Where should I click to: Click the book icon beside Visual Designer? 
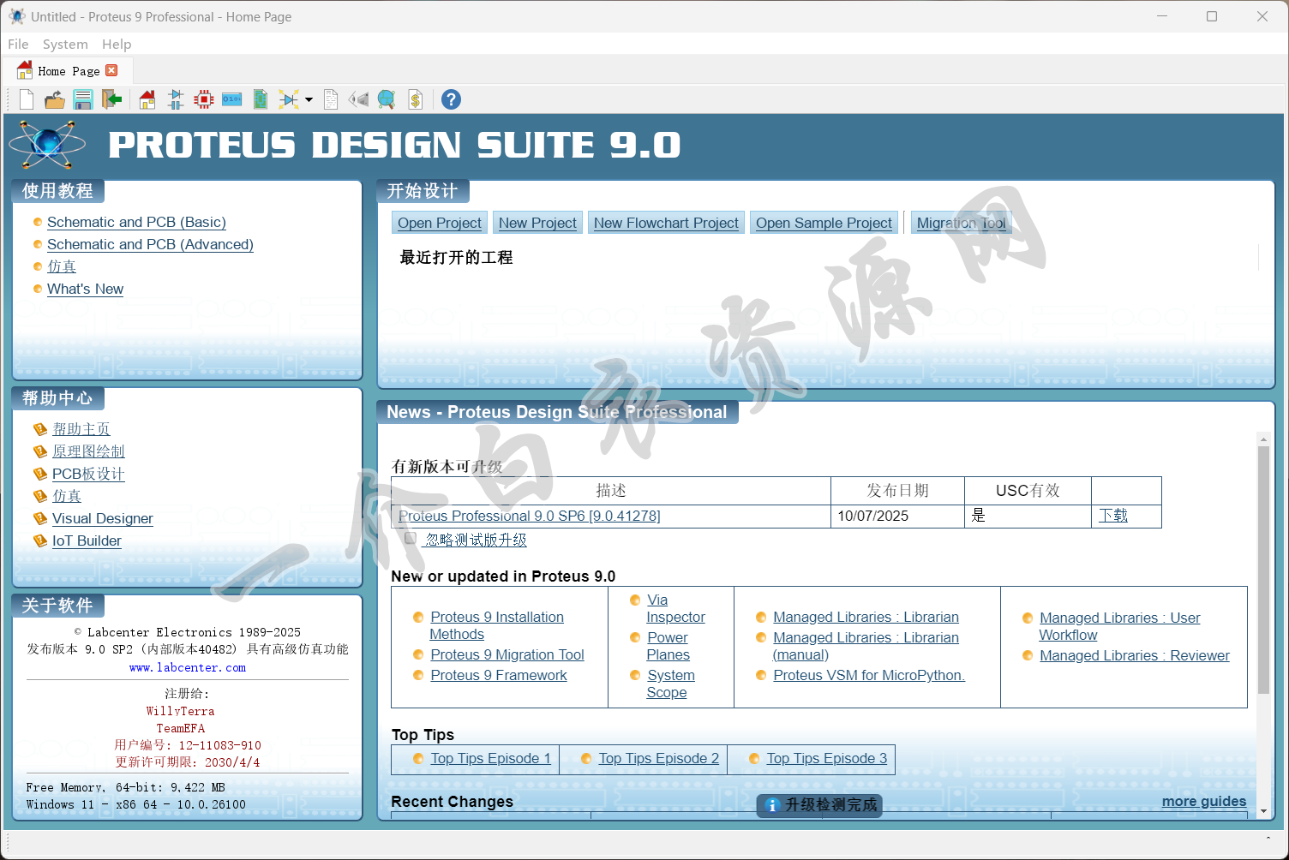click(39, 518)
